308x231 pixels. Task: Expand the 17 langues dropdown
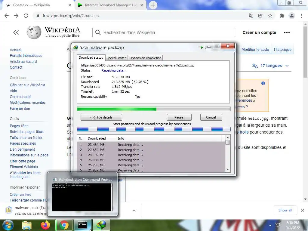[x=271, y=66]
